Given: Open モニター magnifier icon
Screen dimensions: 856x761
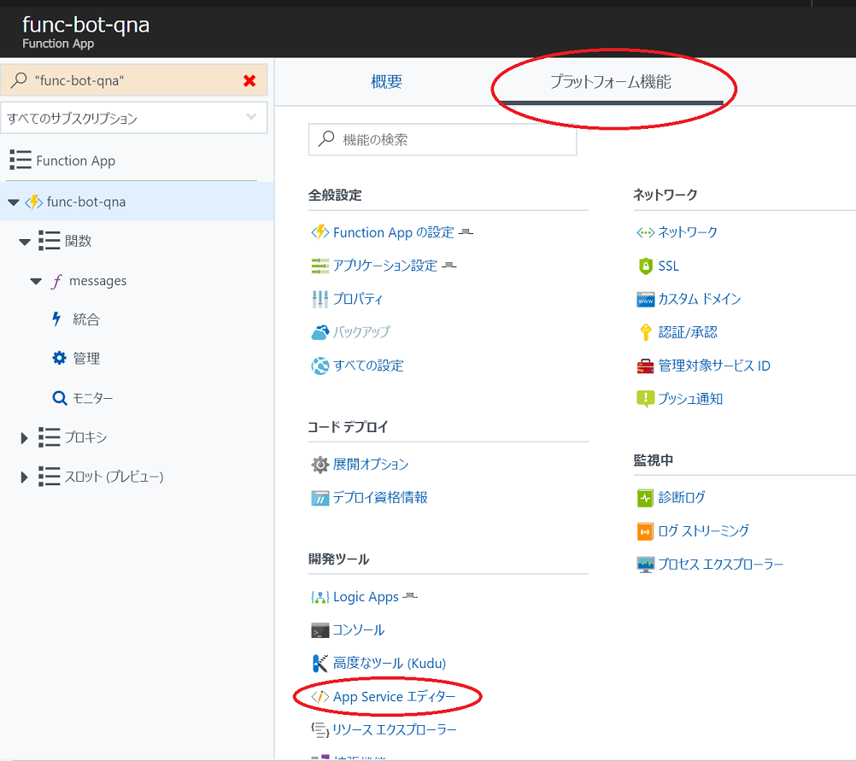Looking at the screenshot, I should pyautogui.click(x=60, y=397).
